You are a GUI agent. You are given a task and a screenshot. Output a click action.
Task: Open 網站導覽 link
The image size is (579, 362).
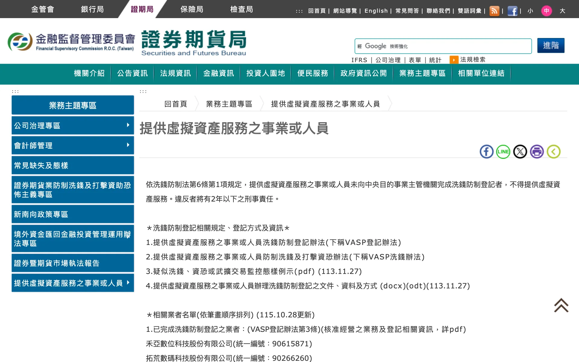(345, 11)
